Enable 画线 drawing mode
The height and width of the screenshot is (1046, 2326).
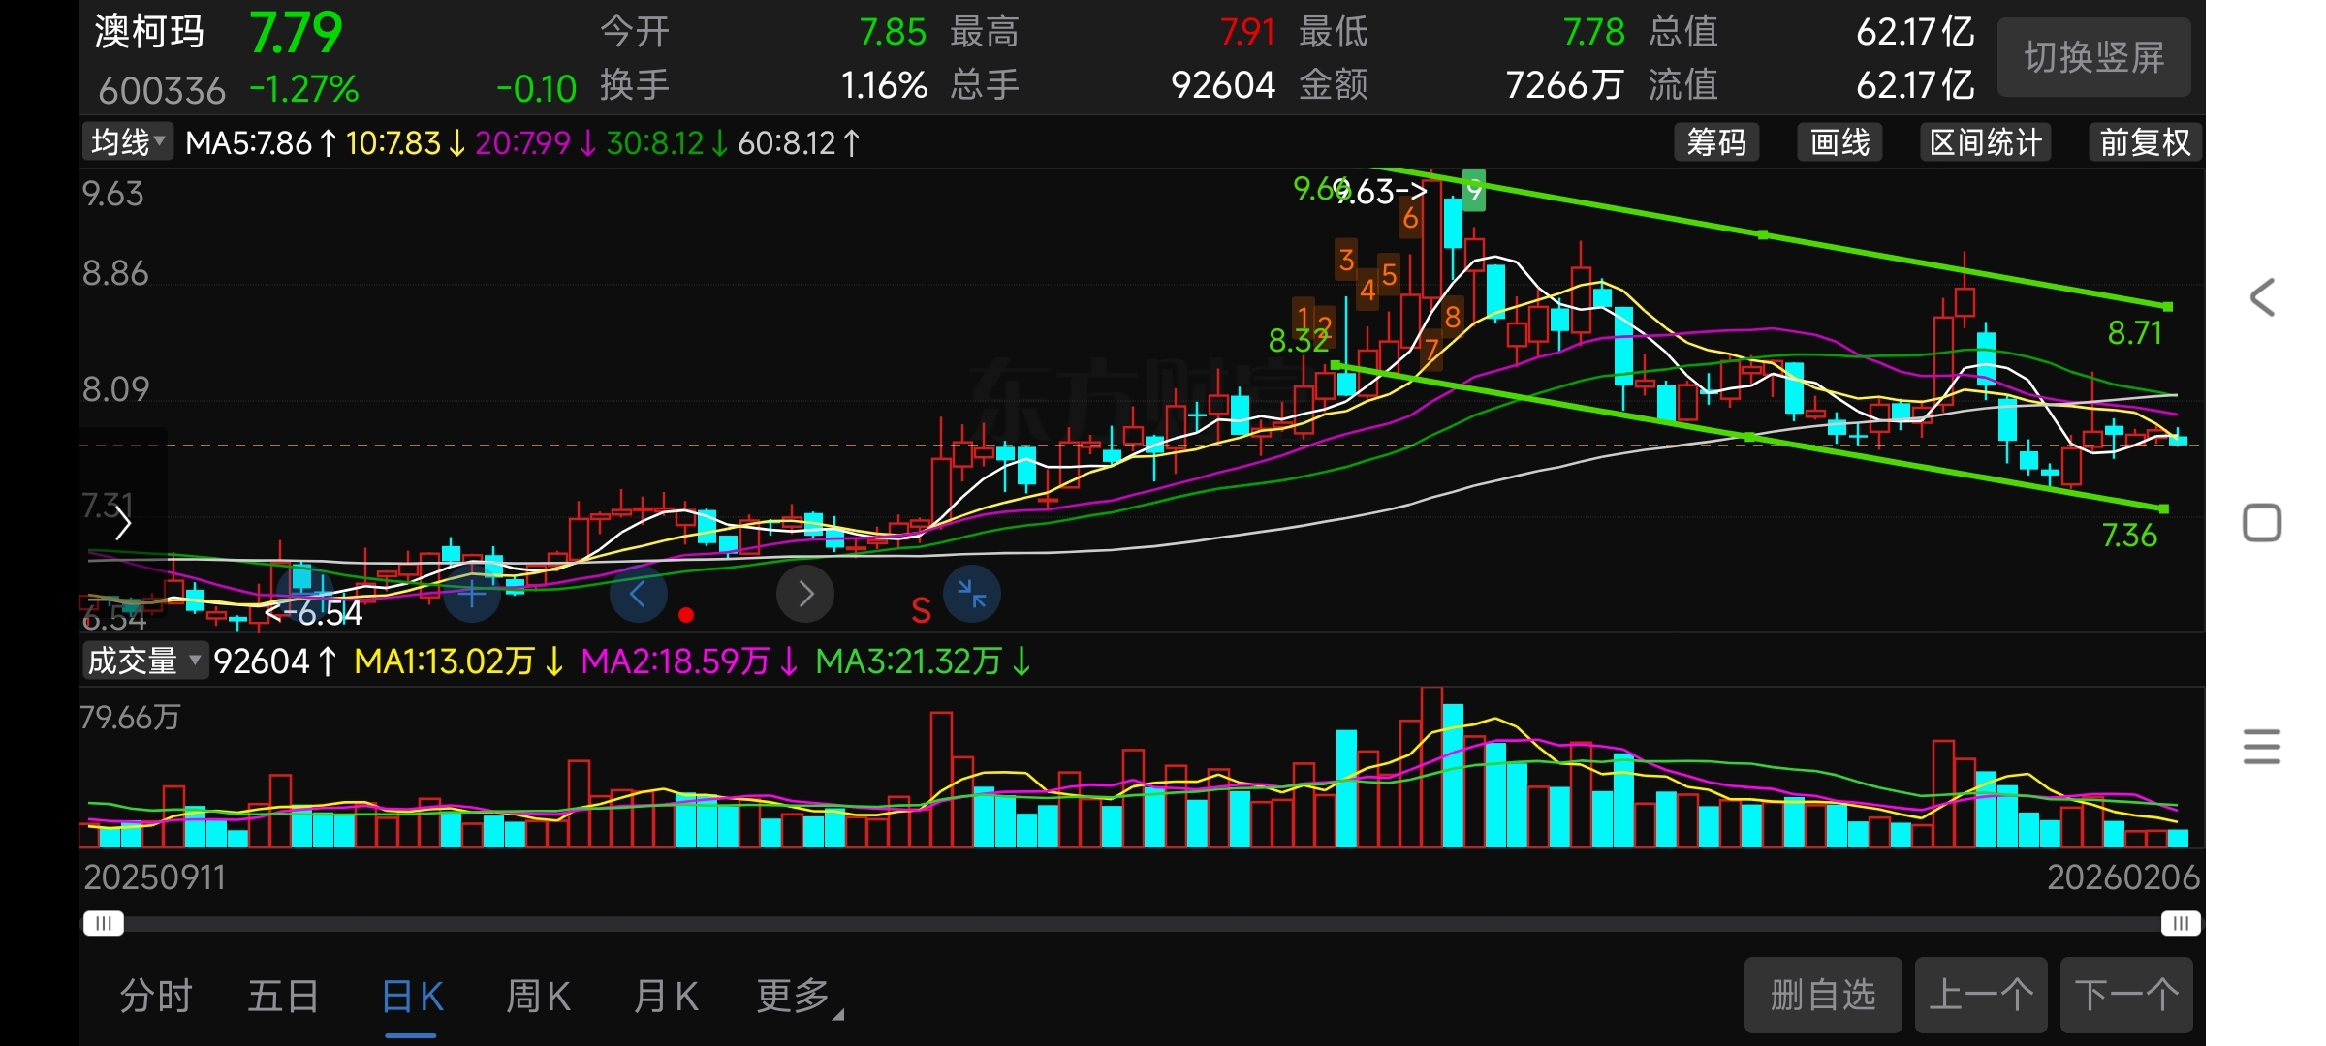(x=1839, y=142)
